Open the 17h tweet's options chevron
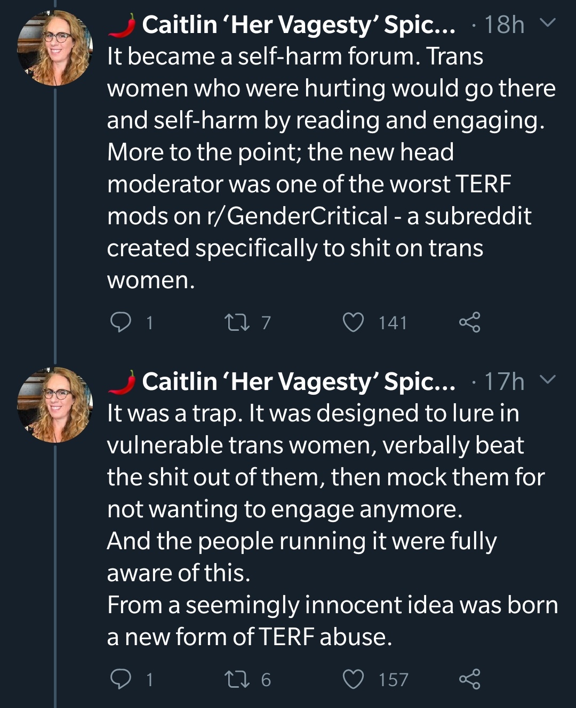This screenshot has width=576, height=708. tap(548, 380)
